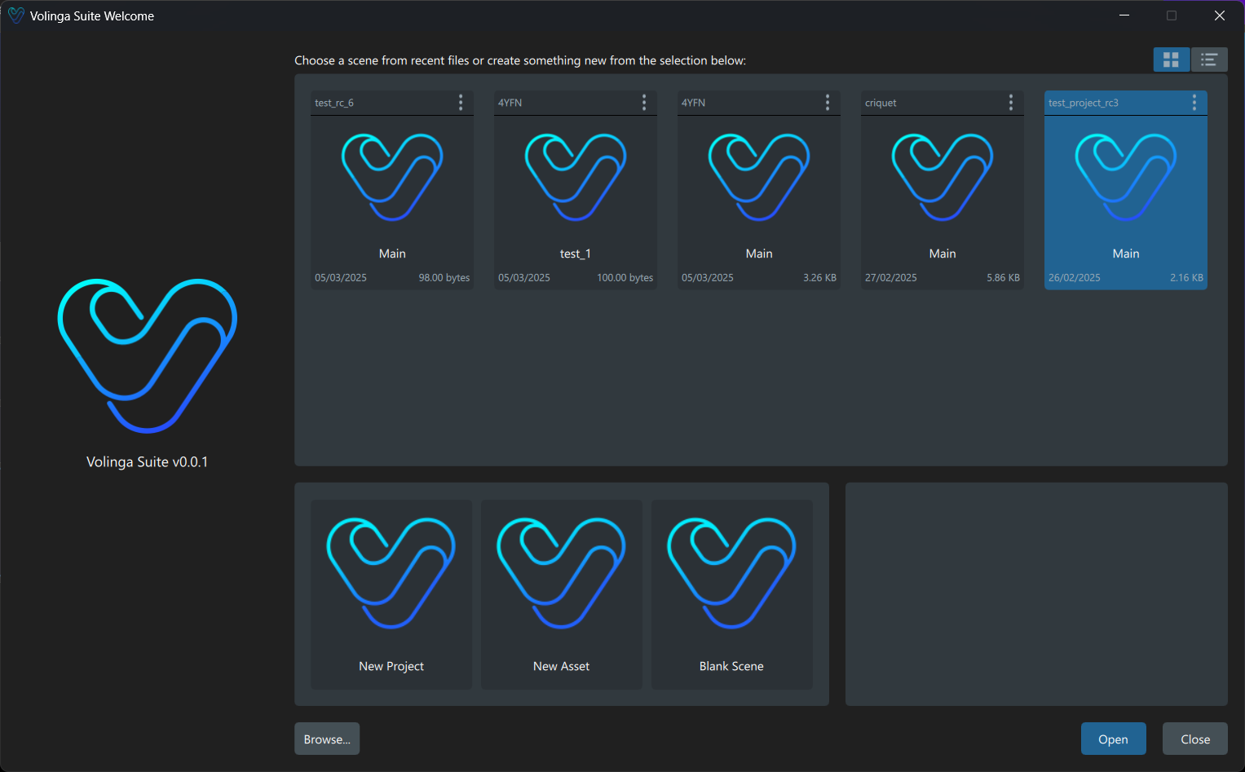Select the New Asset template icon
The image size is (1245, 772).
click(x=561, y=573)
